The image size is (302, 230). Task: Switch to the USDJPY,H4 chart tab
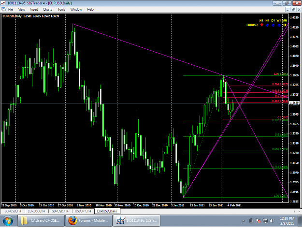[83, 211]
